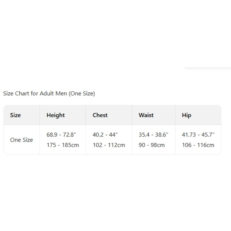Screen dimensions: 231x231
Task: Select the Chest column header
Action: tap(100, 115)
